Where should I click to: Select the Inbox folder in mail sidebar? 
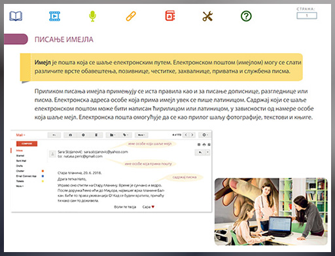point(20,151)
